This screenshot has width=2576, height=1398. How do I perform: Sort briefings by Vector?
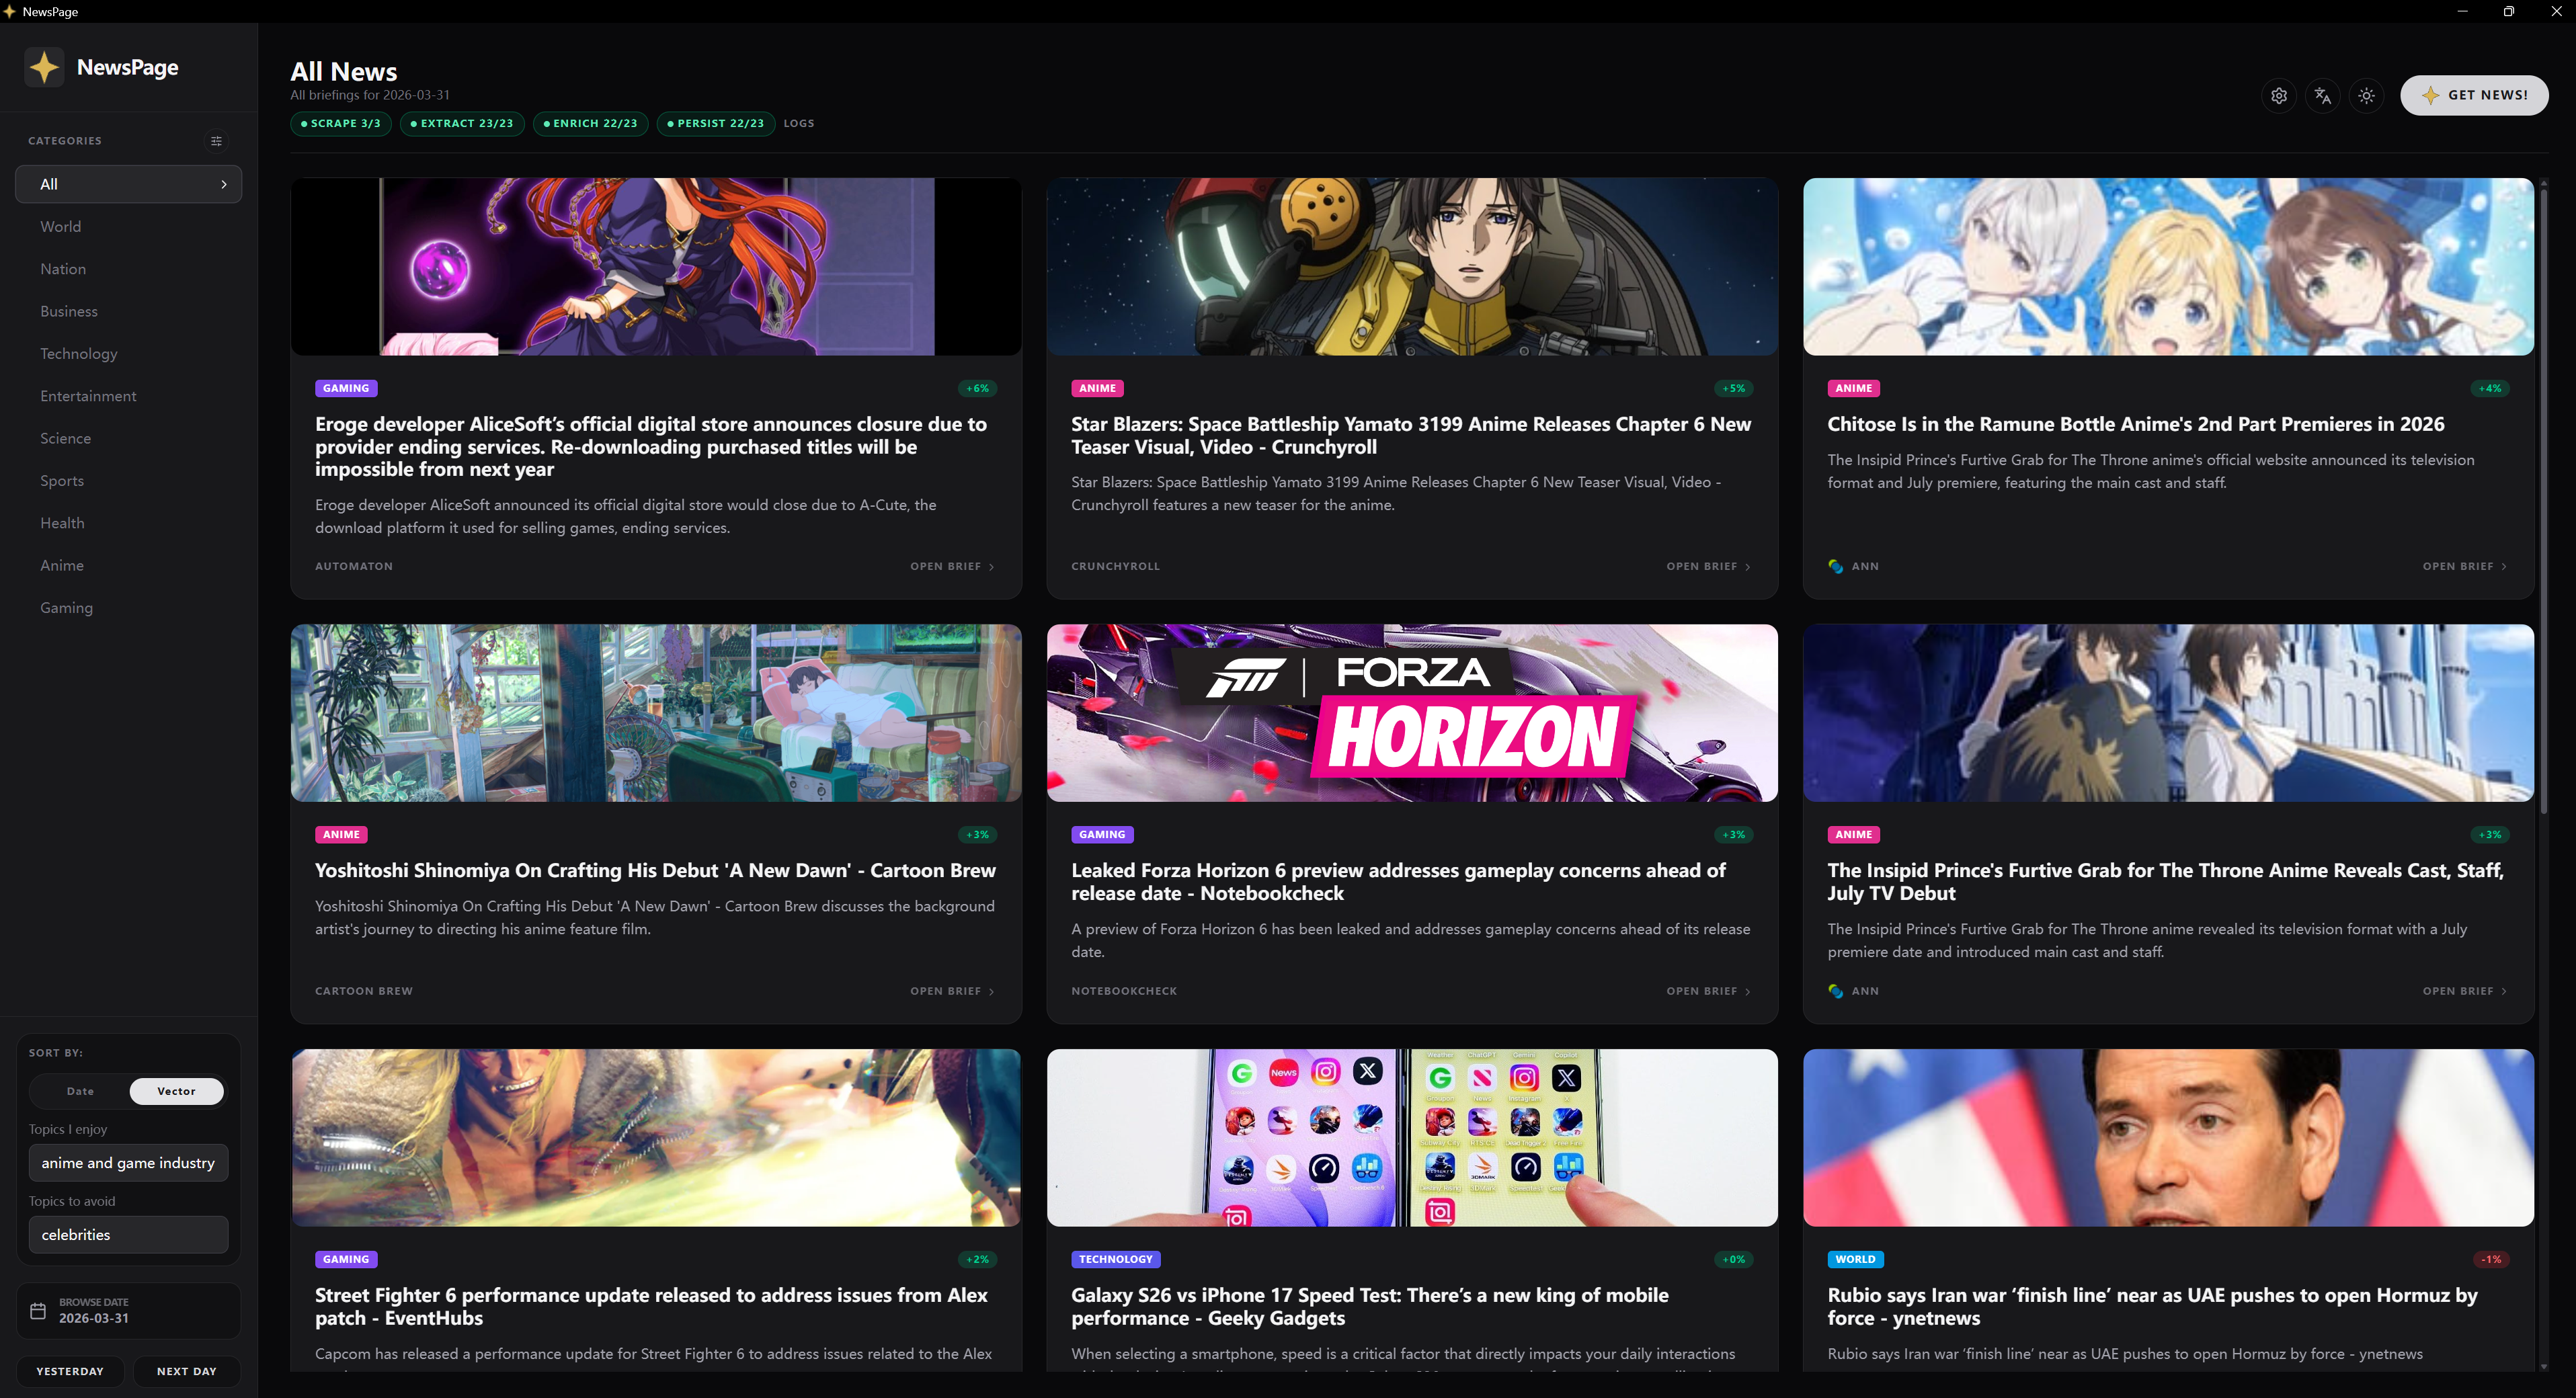point(176,1091)
